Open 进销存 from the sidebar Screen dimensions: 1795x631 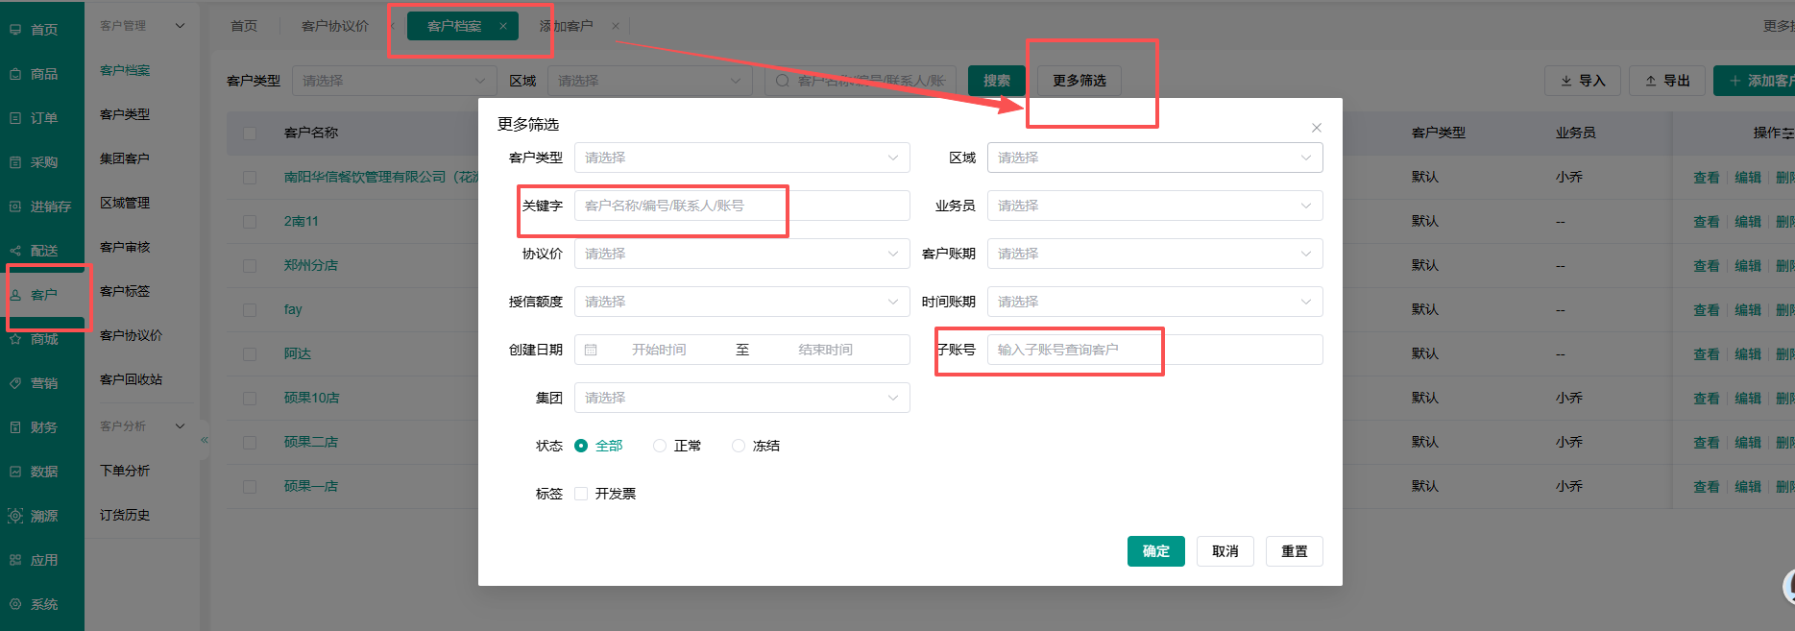point(40,206)
